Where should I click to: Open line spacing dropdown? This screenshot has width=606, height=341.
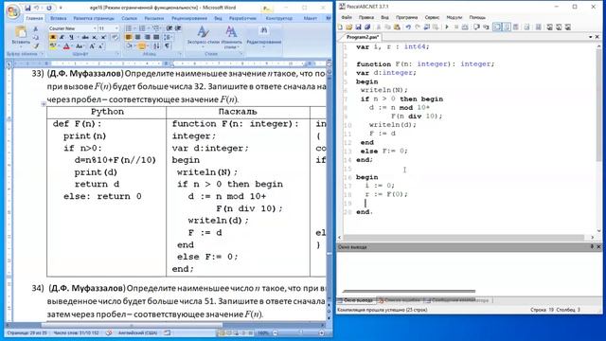[x=168, y=37]
